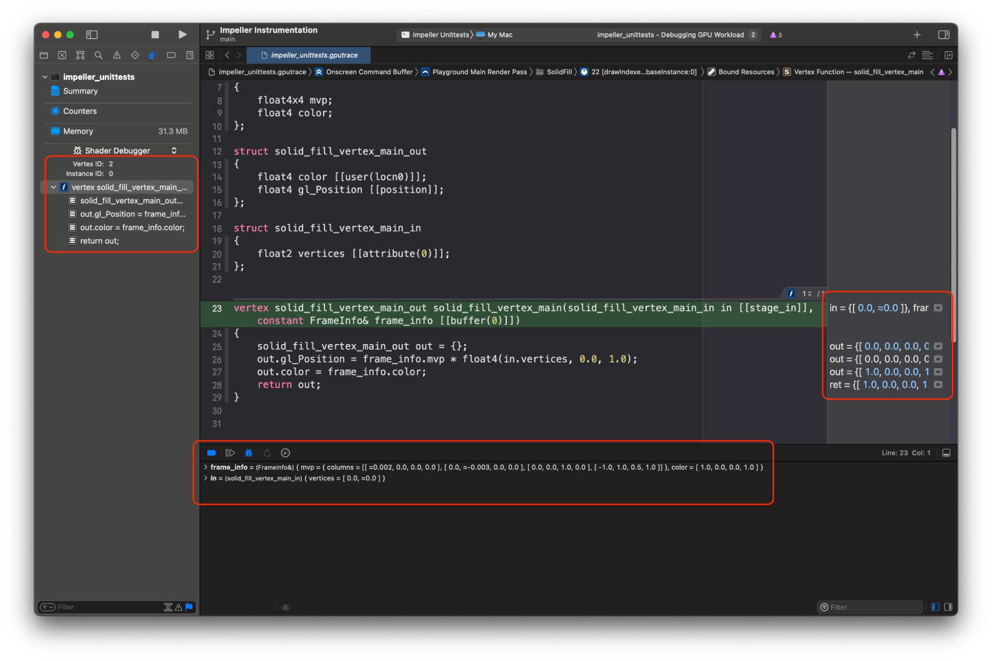Click the restart debugger icon
The image size is (992, 661).
coord(267,452)
